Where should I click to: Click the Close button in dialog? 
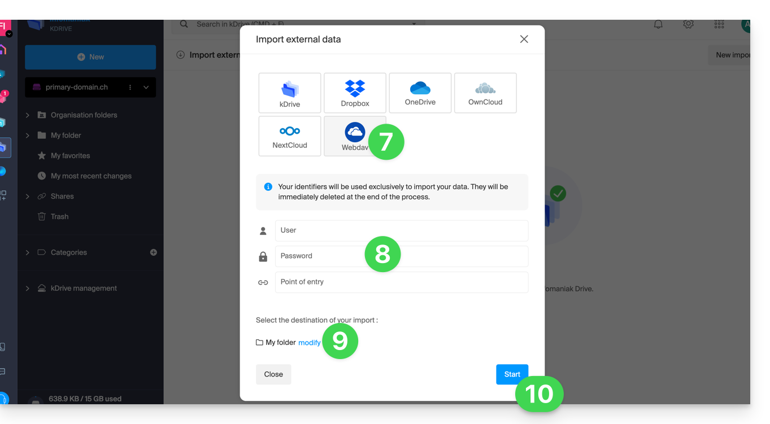273,374
